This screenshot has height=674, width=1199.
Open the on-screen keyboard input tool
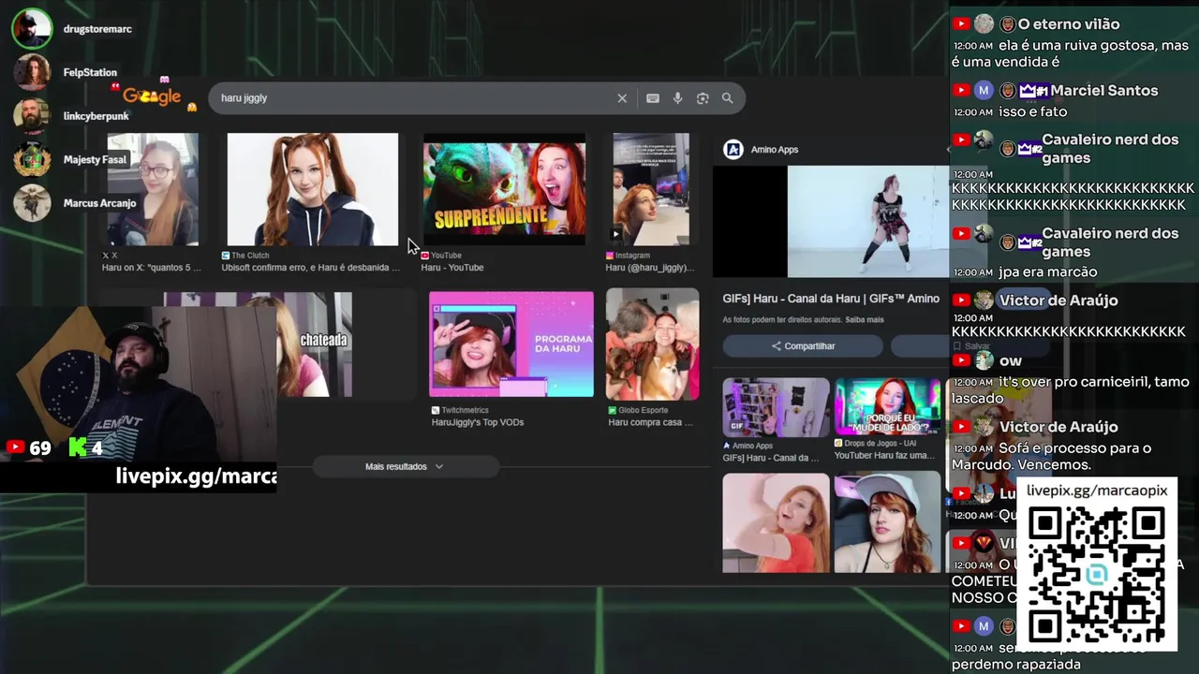(653, 98)
